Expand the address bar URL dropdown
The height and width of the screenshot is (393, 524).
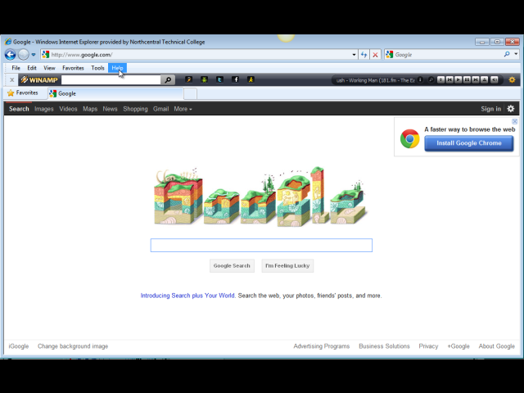coord(354,55)
